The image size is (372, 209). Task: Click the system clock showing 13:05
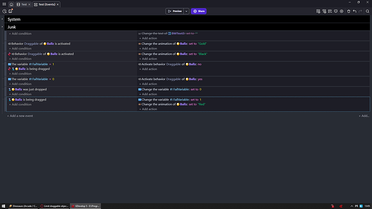click(367, 206)
